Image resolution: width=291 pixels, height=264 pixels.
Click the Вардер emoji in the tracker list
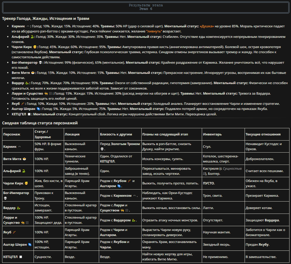click(x=27, y=83)
